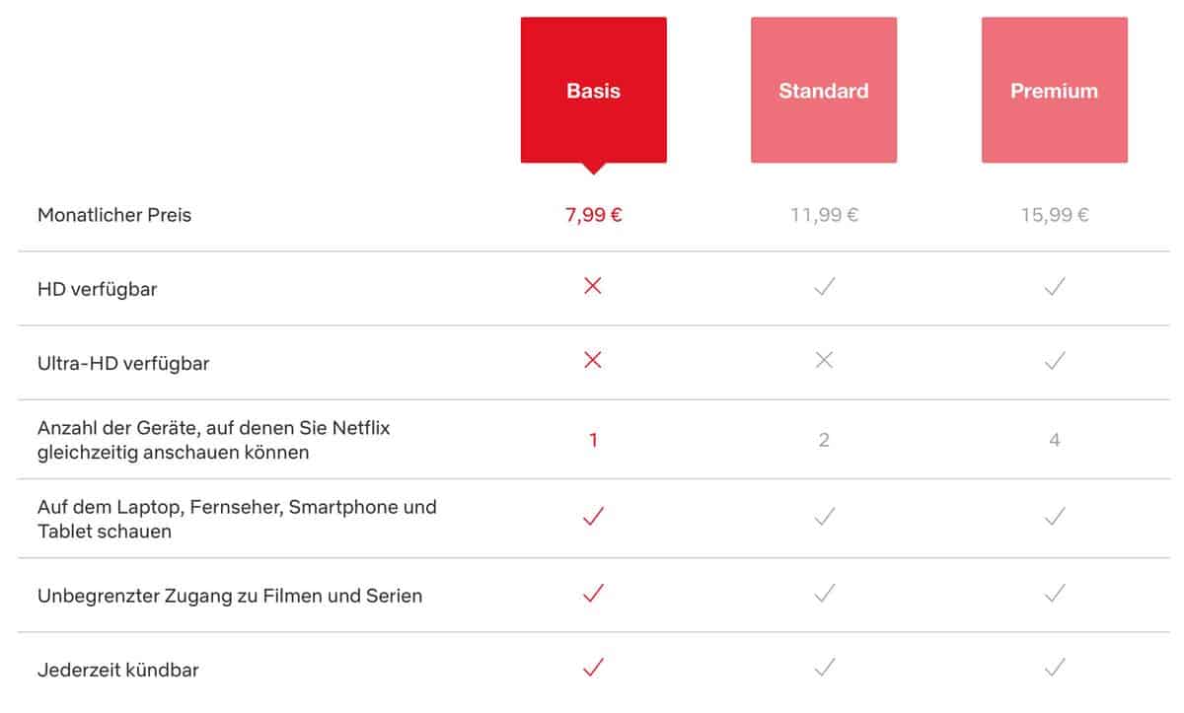The height and width of the screenshot is (713, 1184).
Task: Click red checkmark for Jederzeit kündbar under Basis
Action: click(593, 668)
